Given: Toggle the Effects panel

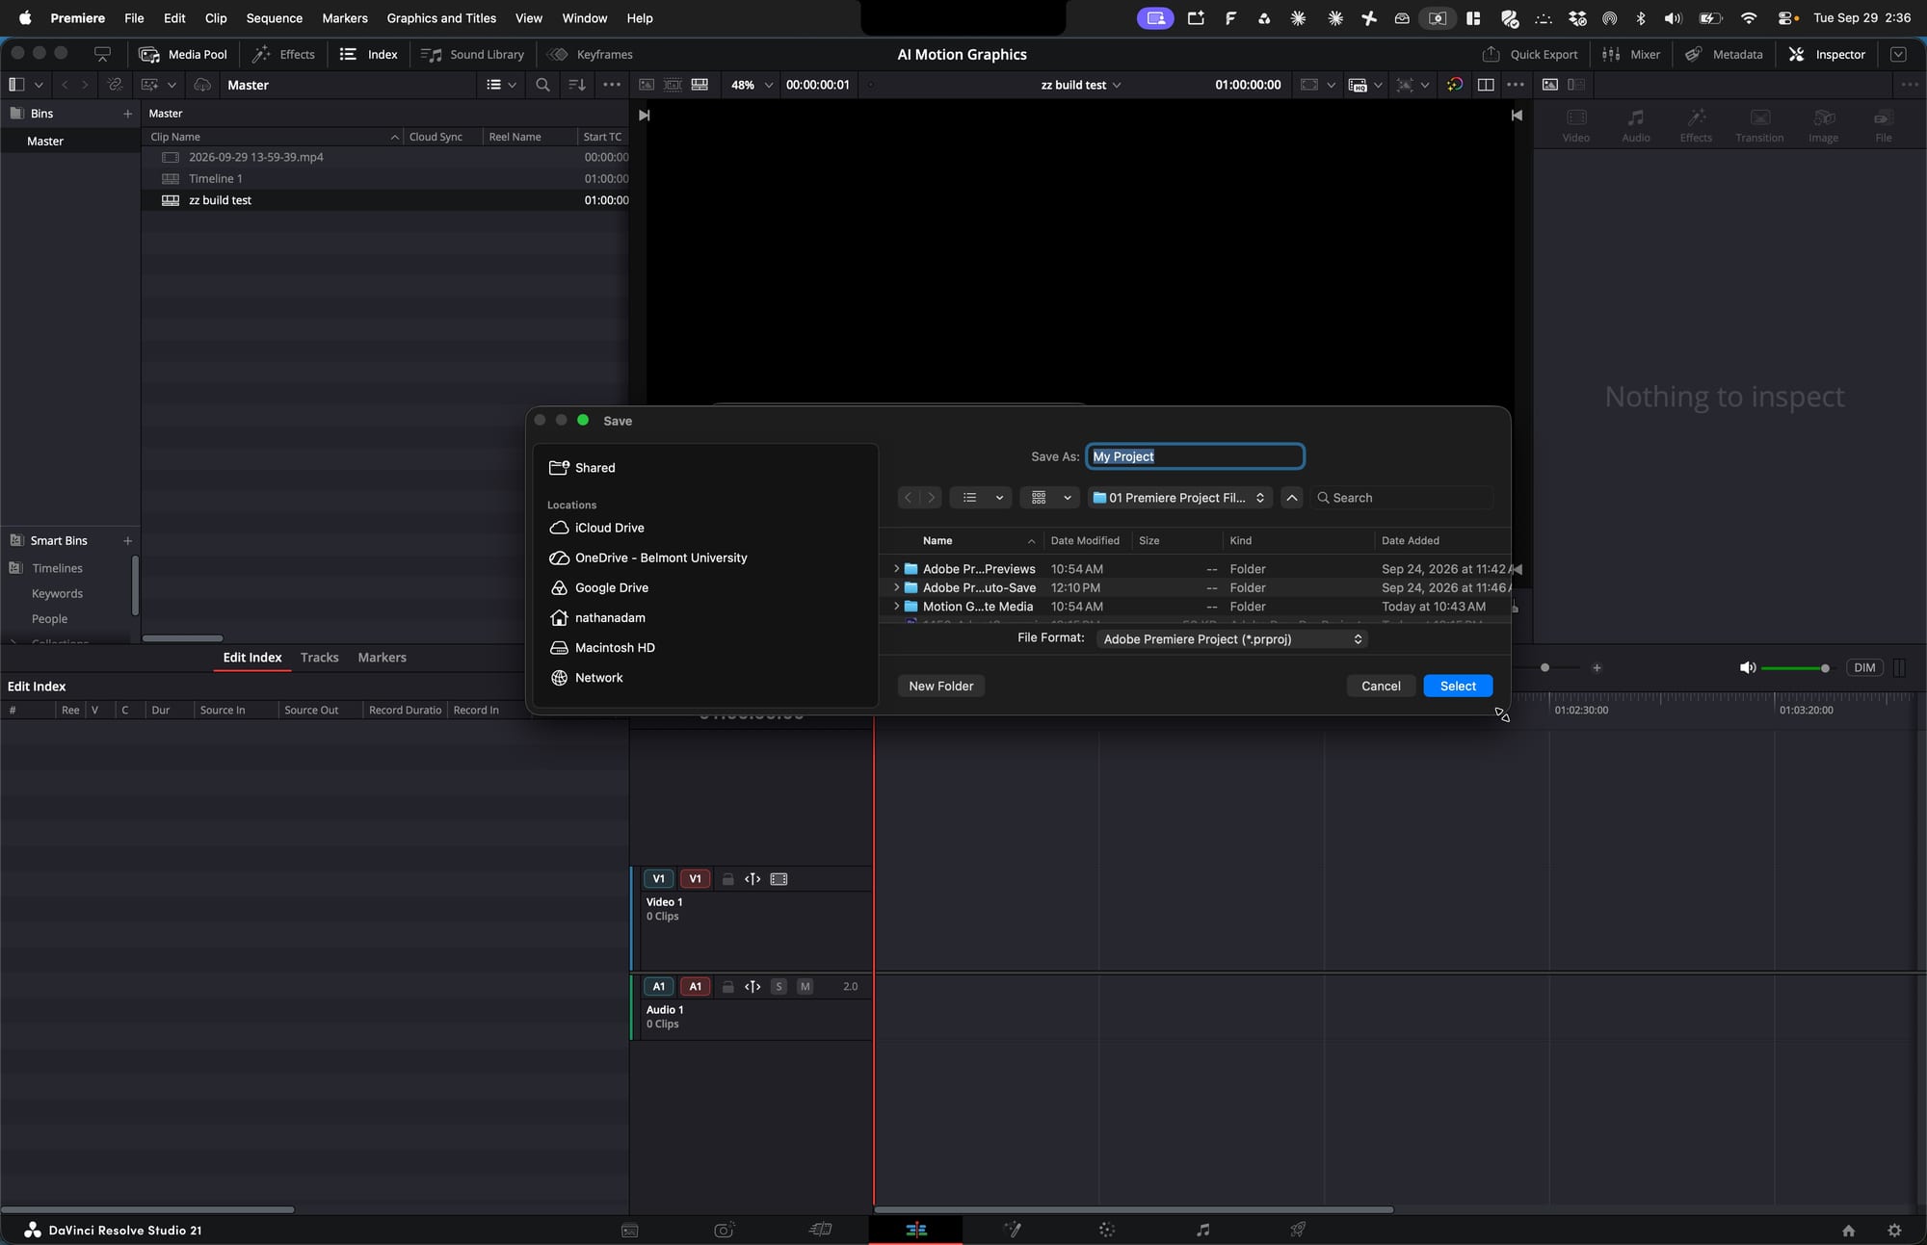Looking at the screenshot, I should [283, 54].
